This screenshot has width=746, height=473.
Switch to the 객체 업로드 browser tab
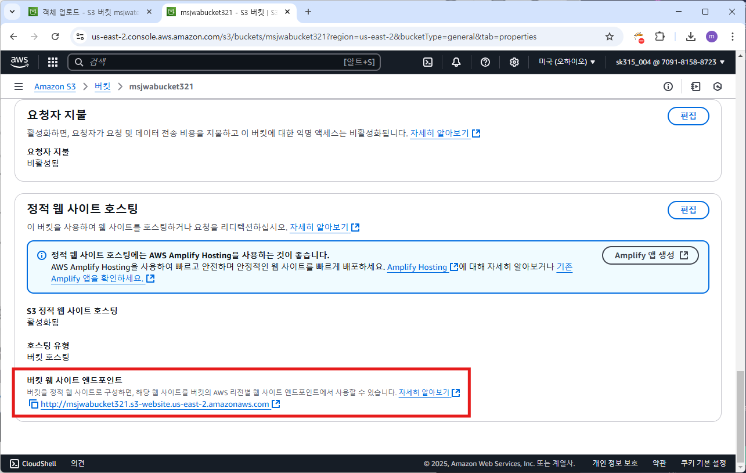click(x=90, y=12)
